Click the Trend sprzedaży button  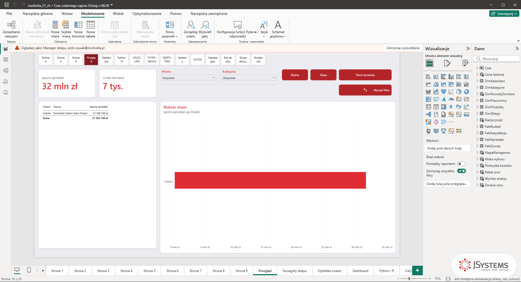(365, 75)
